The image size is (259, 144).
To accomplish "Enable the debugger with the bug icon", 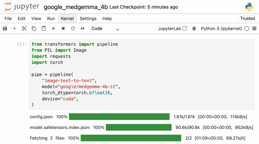I will point(194,28).
